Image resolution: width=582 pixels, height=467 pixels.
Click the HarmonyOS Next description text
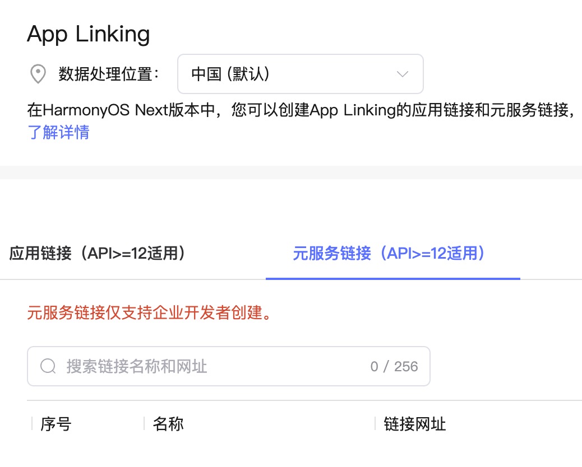pyautogui.click(x=301, y=110)
